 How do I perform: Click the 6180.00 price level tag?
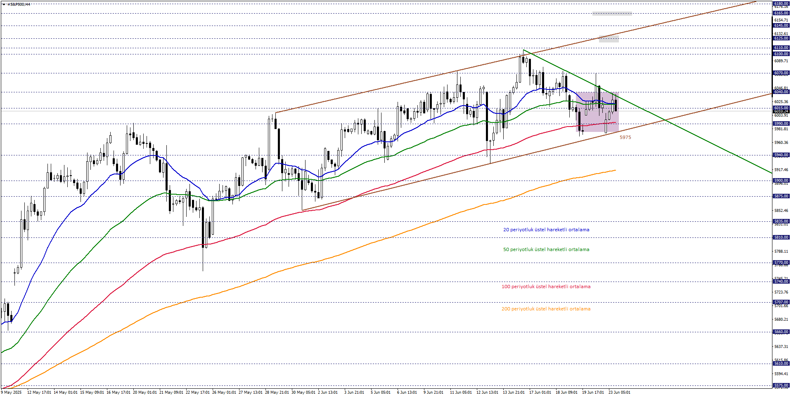[x=781, y=4]
